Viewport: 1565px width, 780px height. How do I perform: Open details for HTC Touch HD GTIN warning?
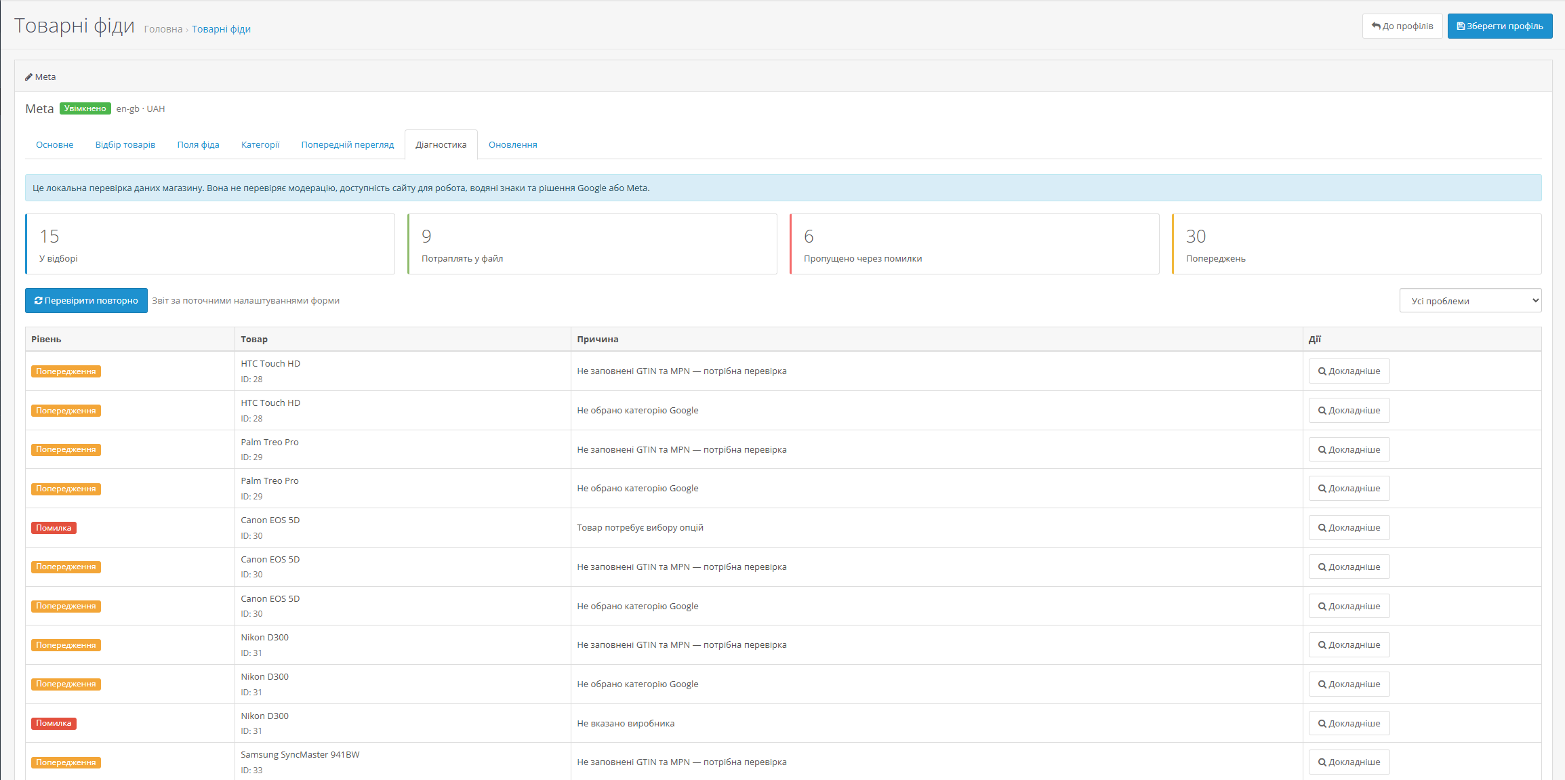(x=1349, y=371)
